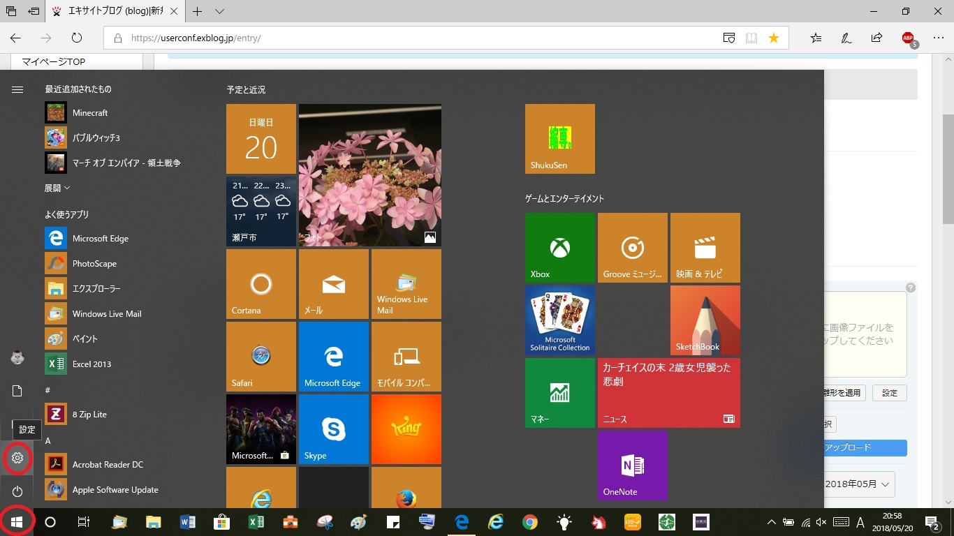Toggle the Edge favorites star
This screenshot has height=536, width=954.
tap(774, 38)
